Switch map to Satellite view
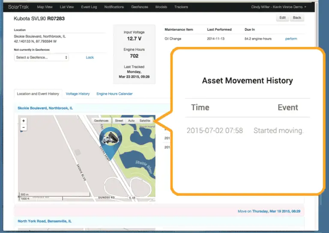The height and width of the screenshot is (233, 329). 145,121
